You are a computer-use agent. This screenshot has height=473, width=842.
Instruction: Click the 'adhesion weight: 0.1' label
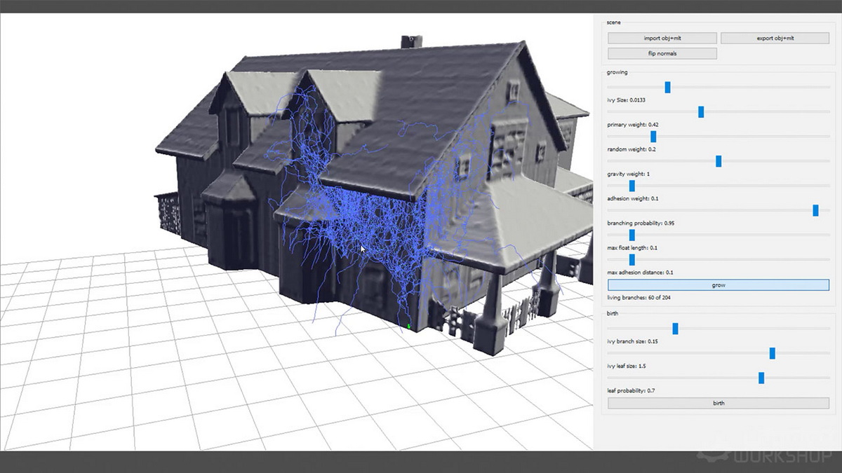point(632,198)
